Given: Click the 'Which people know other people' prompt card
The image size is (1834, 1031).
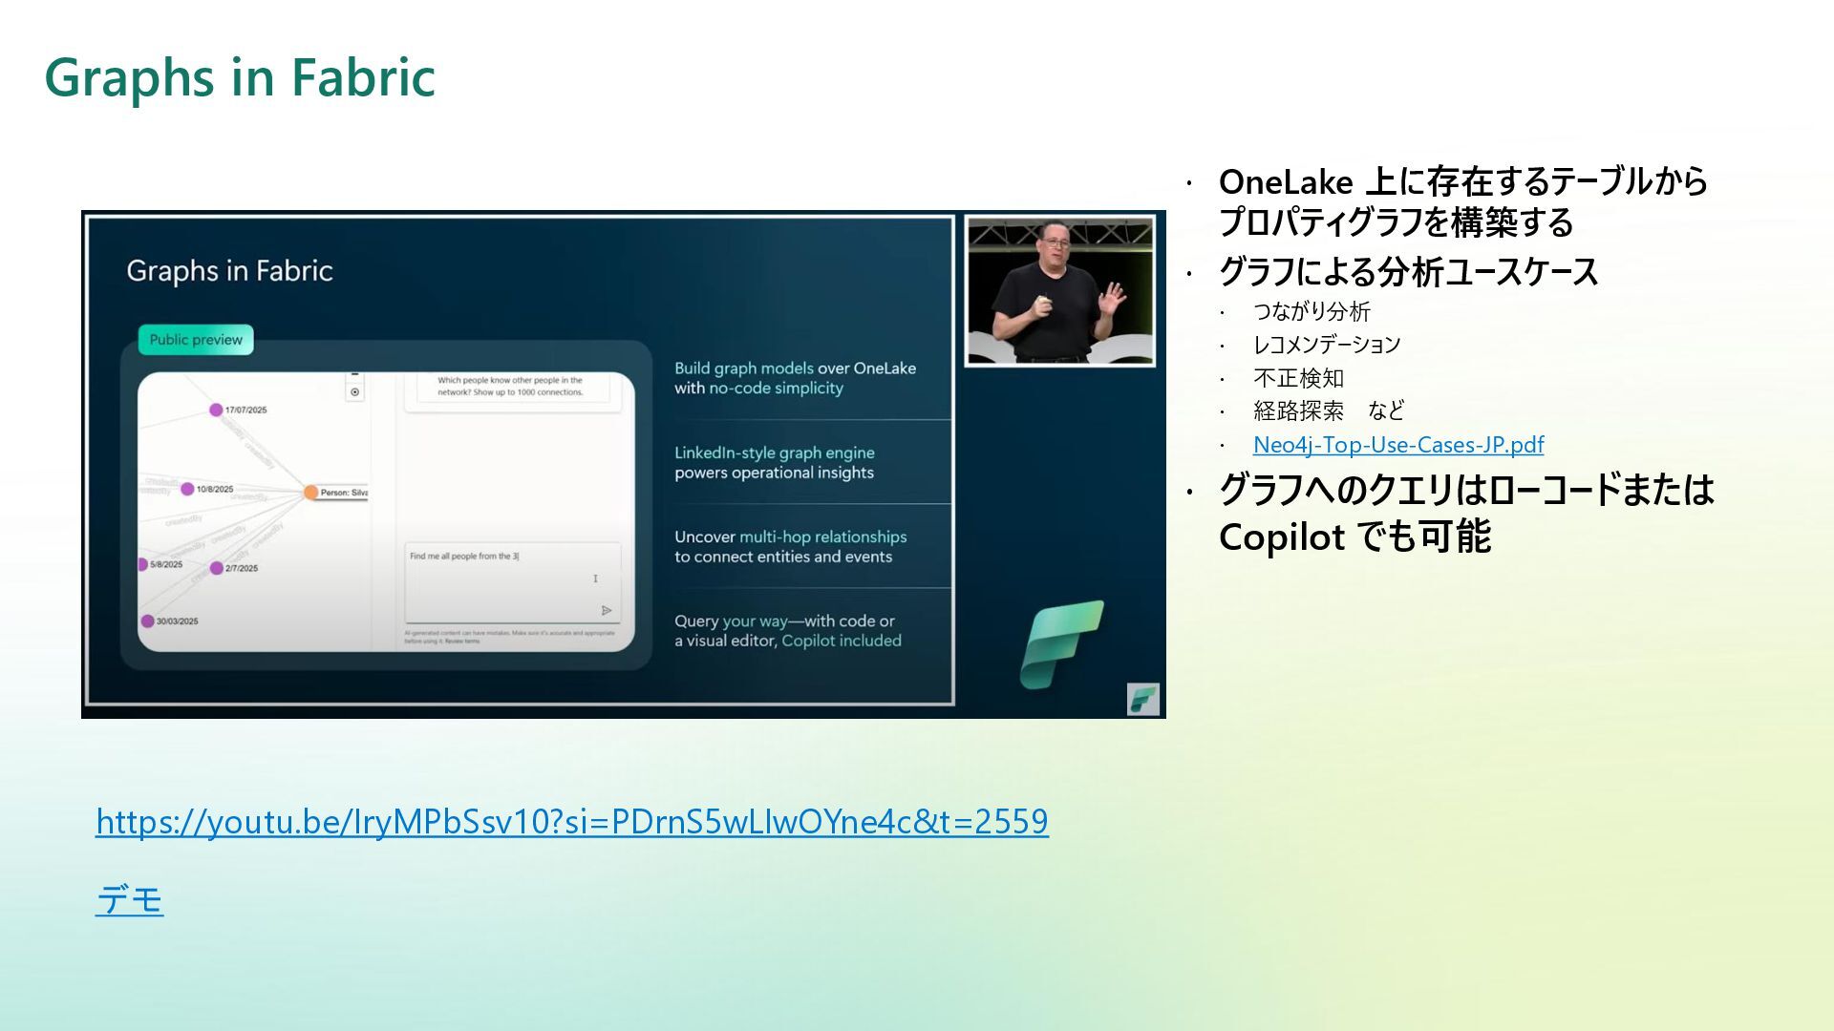Looking at the screenshot, I should click(512, 387).
